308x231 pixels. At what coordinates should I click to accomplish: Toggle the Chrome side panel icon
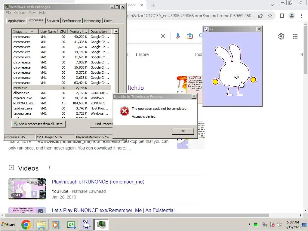pos(282,16)
